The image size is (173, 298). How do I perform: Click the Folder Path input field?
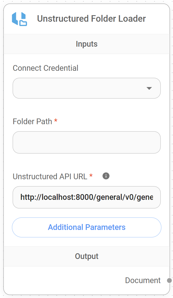86,142
